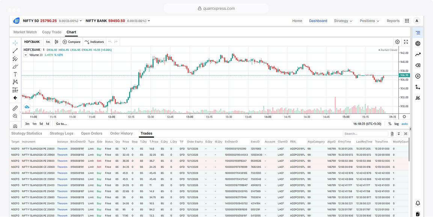Viewport: 433px width, 217px height.
Task: Open the Strategy menu dropdown
Action: click(x=343, y=21)
